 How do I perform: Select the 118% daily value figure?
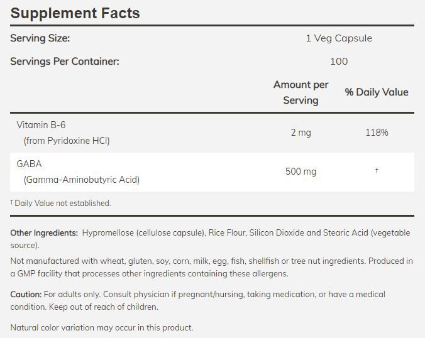click(x=376, y=133)
